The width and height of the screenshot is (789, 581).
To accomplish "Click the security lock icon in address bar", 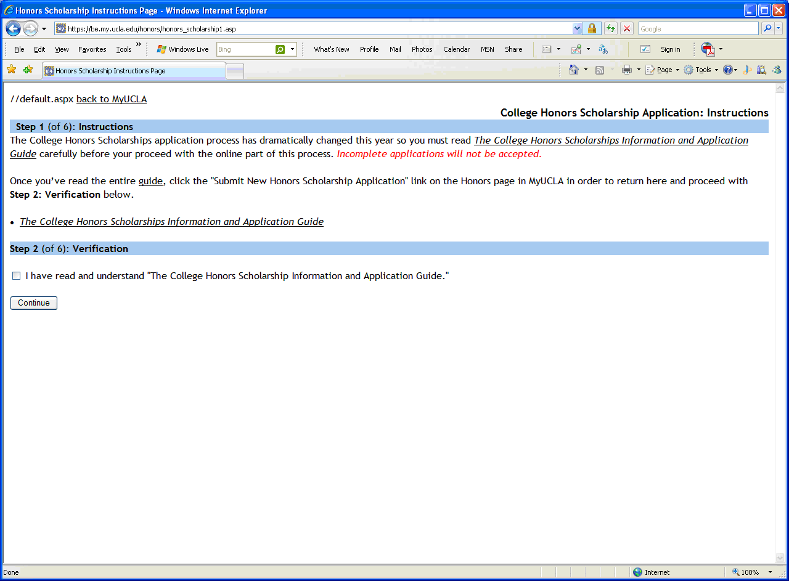I will click(x=592, y=29).
